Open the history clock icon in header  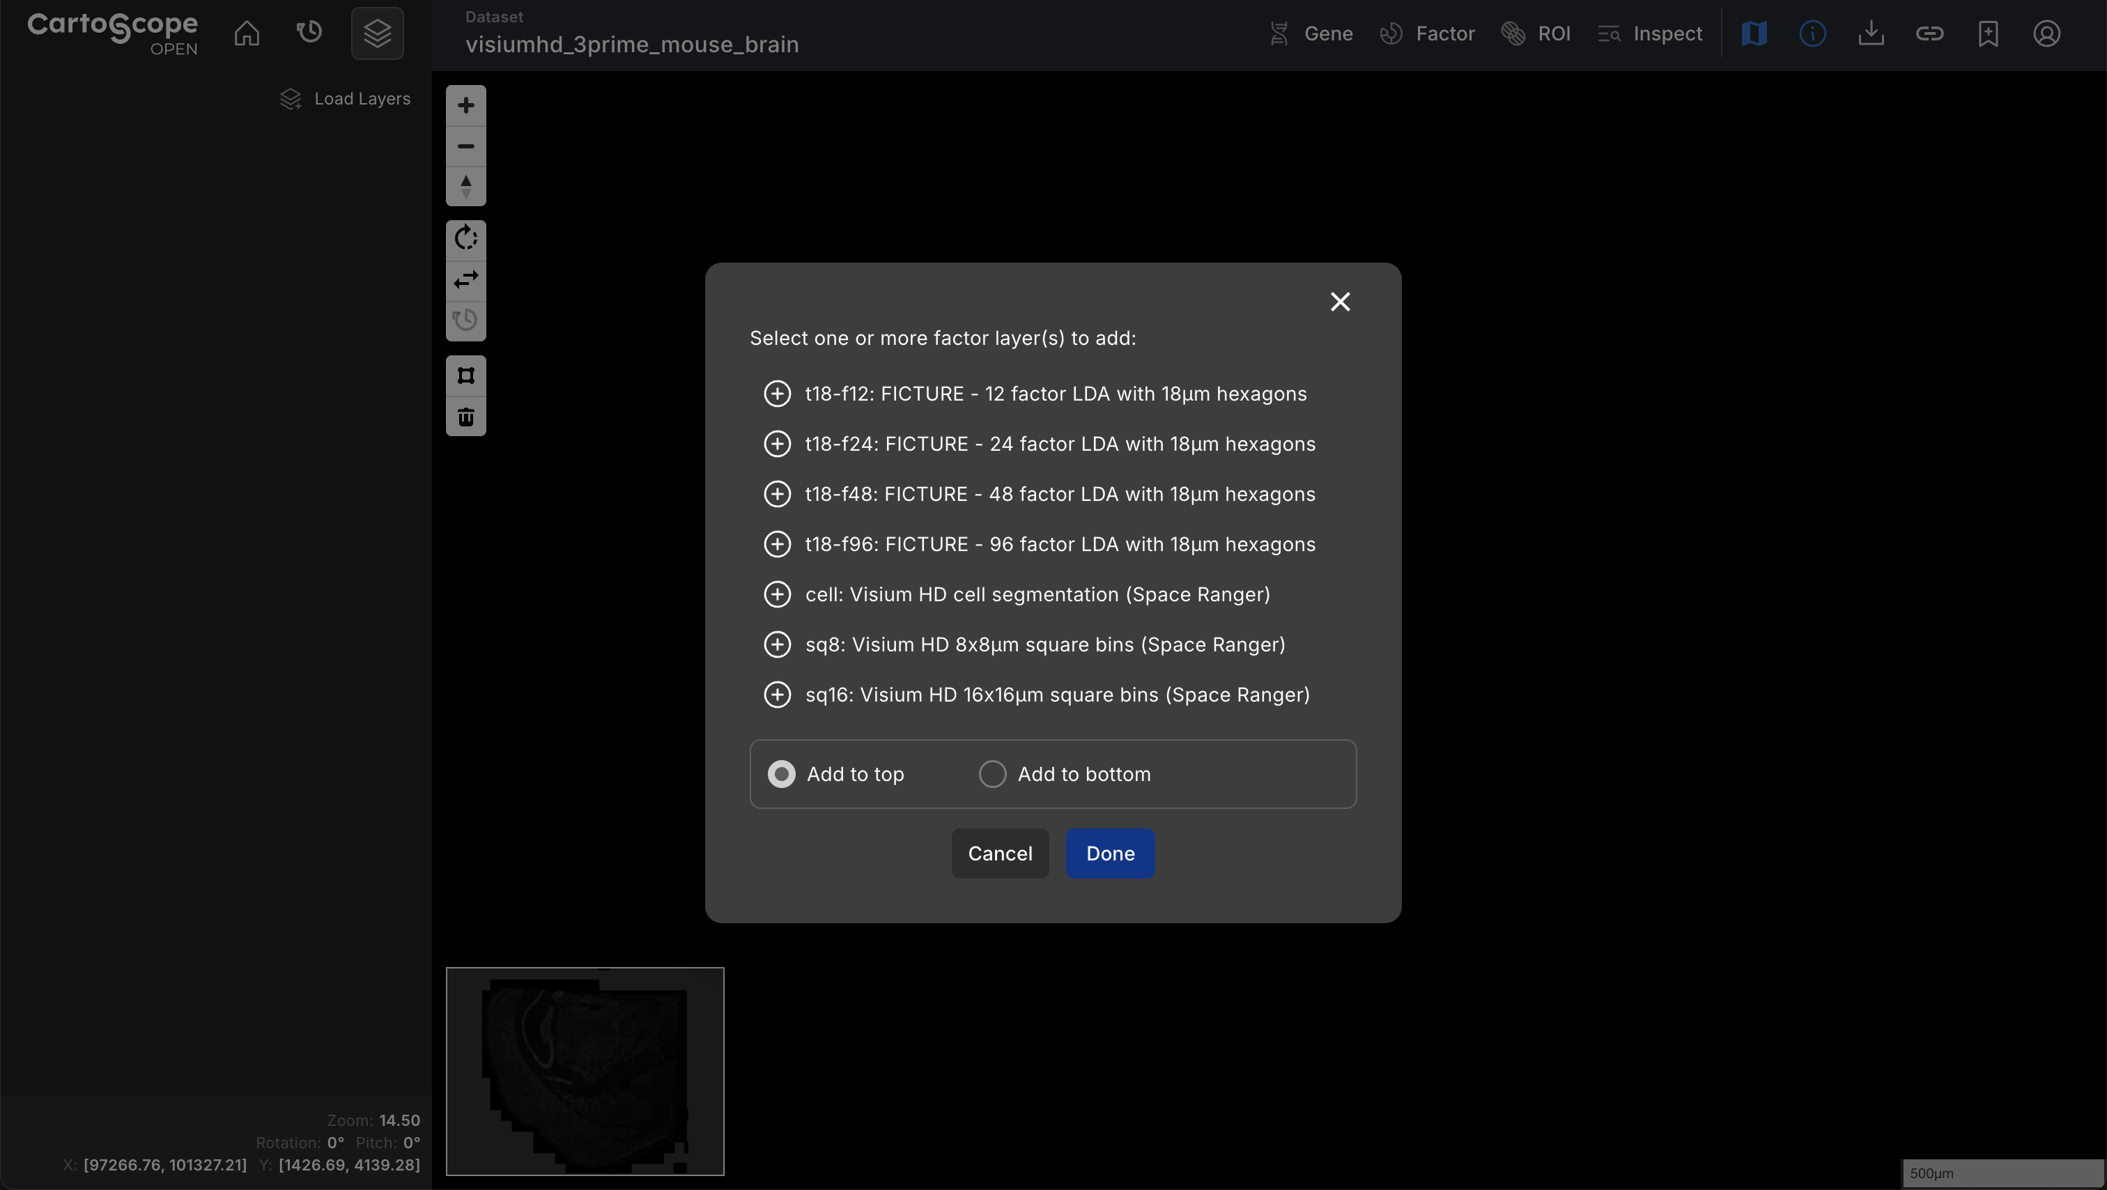pyautogui.click(x=309, y=33)
